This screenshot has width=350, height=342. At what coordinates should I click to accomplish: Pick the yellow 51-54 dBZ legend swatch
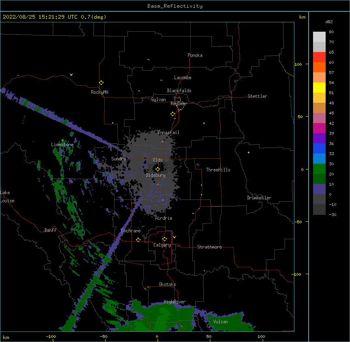click(319, 87)
